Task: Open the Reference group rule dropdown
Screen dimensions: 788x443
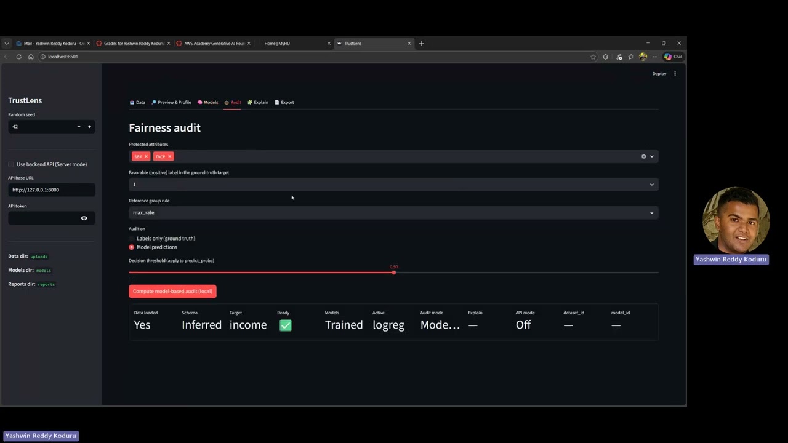Action: click(x=393, y=212)
